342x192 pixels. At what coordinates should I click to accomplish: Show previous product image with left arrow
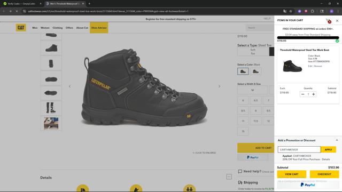[x=70, y=86]
